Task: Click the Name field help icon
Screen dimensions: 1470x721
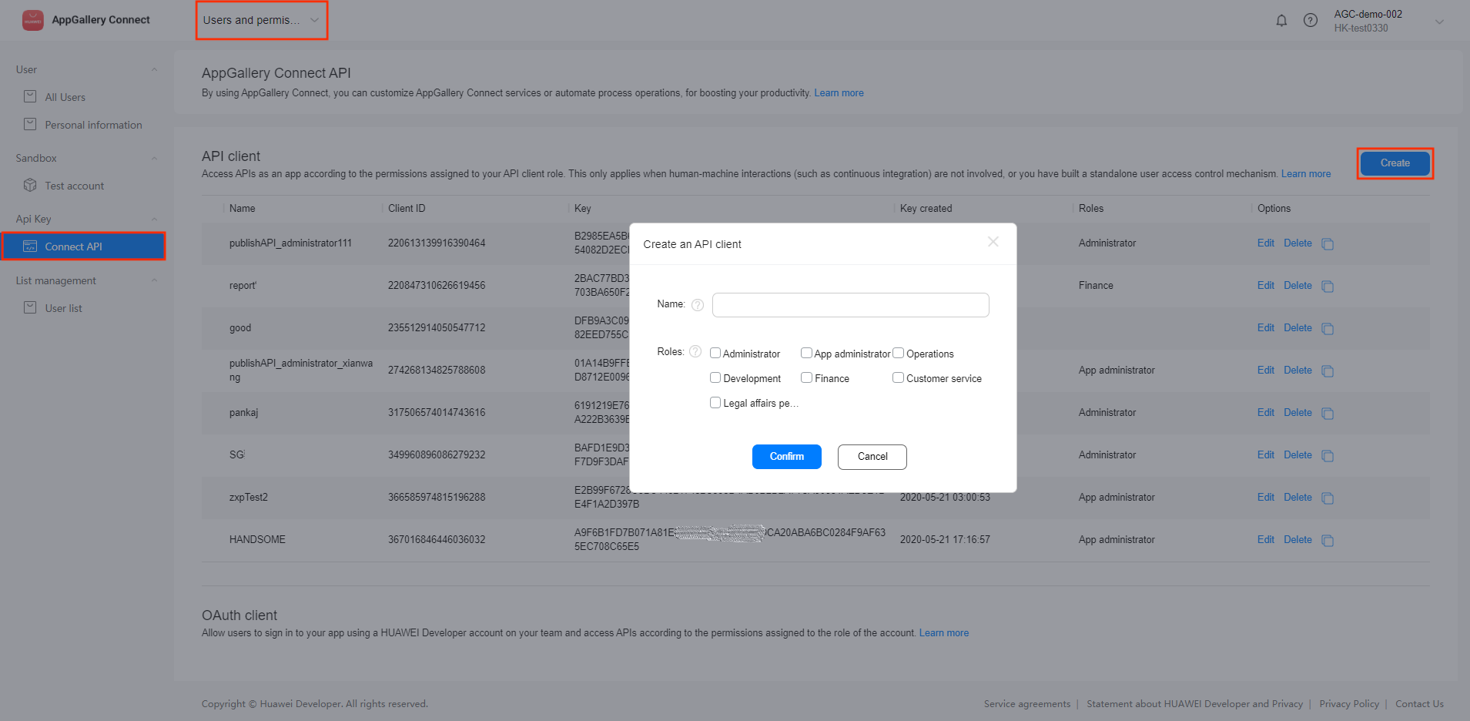Action: (698, 305)
